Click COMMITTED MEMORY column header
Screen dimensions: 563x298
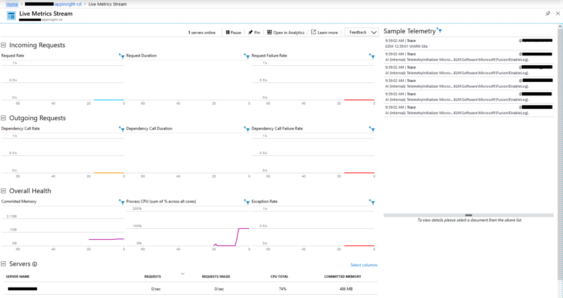[343, 277]
